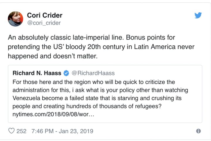Open the tweet info icon
Screen dimensions: 211x141
(198, 131)
